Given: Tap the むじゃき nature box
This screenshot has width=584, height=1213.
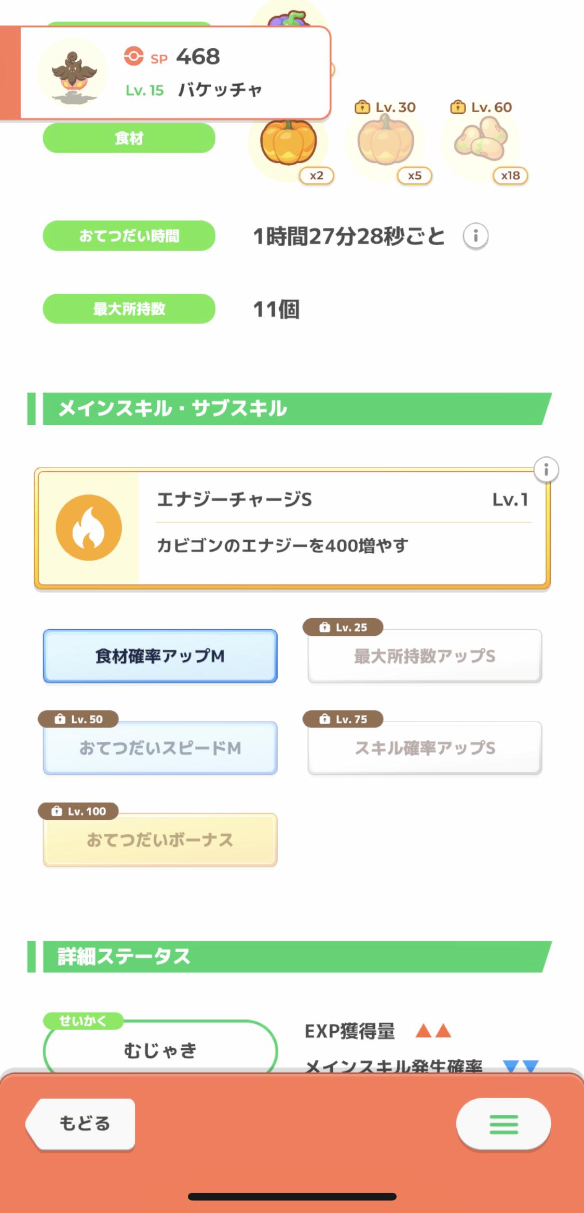Looking at the screenshot, I should pyautogui.click(x=160, y=1049).
